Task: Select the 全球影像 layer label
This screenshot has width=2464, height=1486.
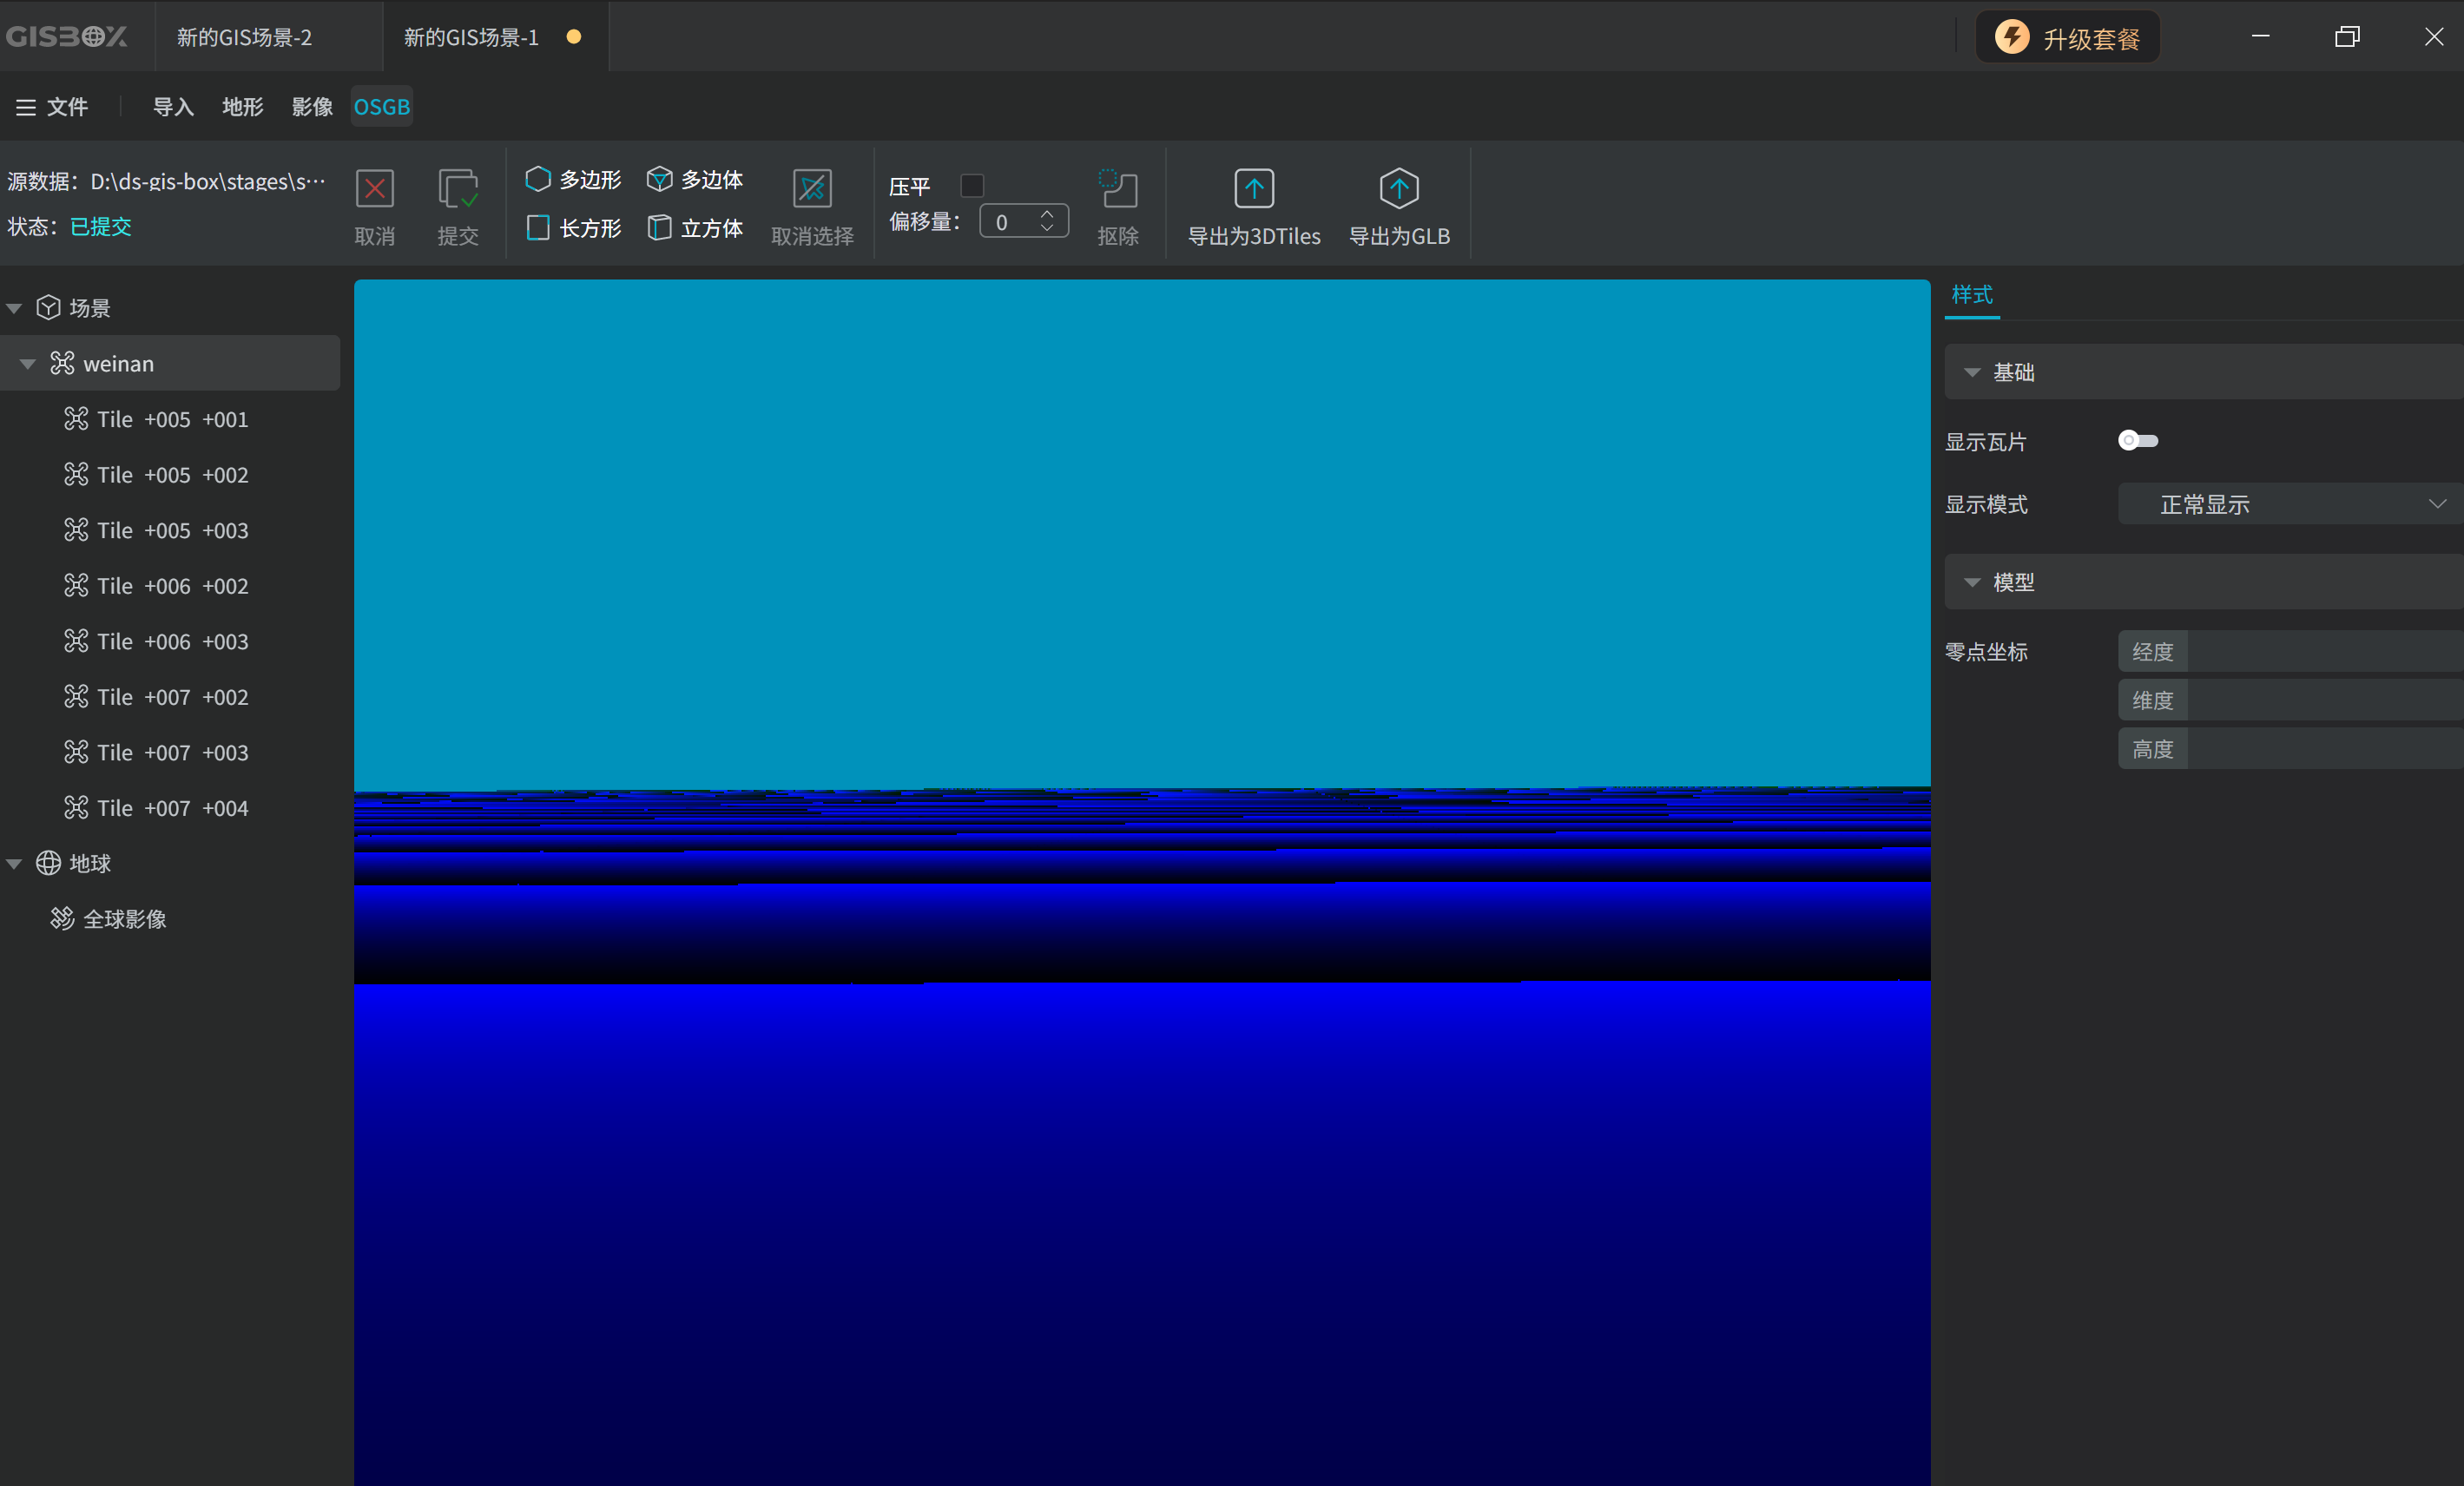Action: [124, 919]
